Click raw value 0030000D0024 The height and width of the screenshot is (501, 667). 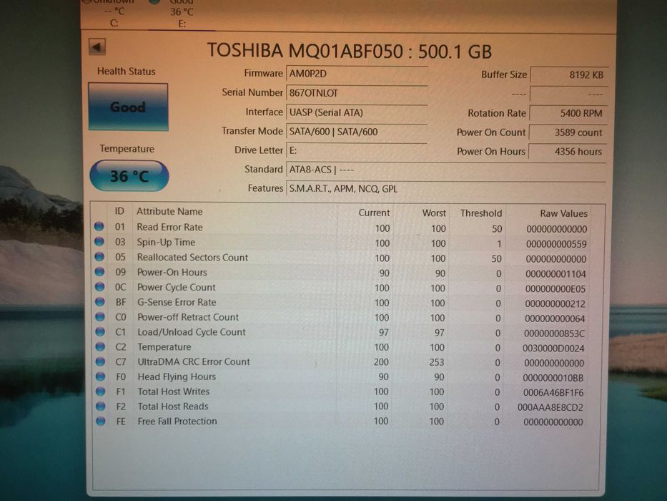(553, 349)
